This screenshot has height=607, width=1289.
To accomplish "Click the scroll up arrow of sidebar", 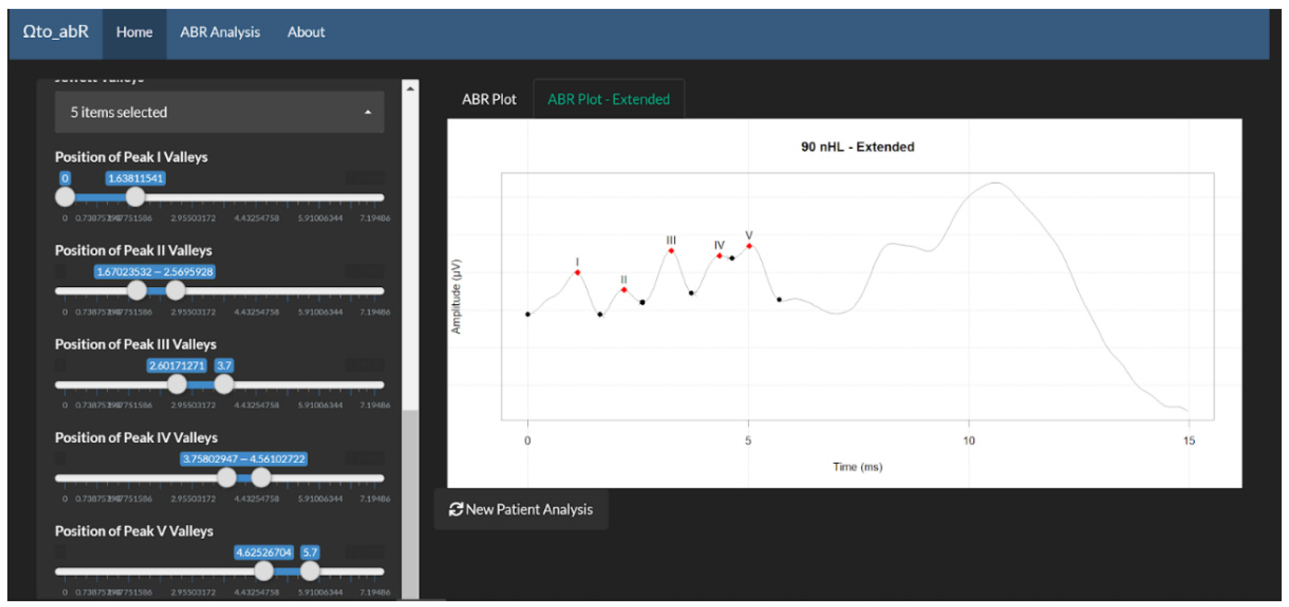I will [410, 89].
